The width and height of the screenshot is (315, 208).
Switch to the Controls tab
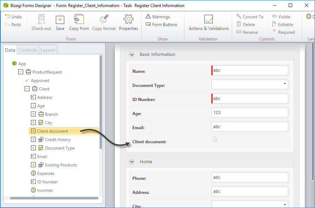click(x=28, y=50)
